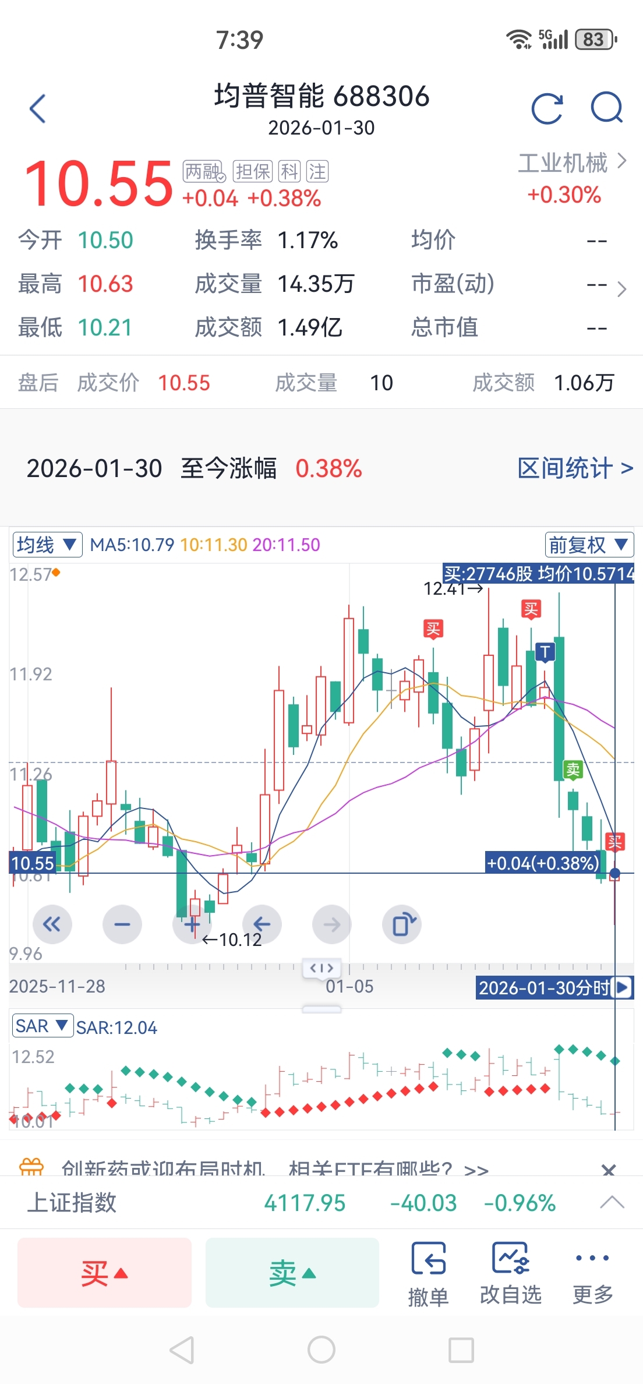The image size is (643, 1384).
Task: Refresh the stock quote data
Action: point(547,108)
